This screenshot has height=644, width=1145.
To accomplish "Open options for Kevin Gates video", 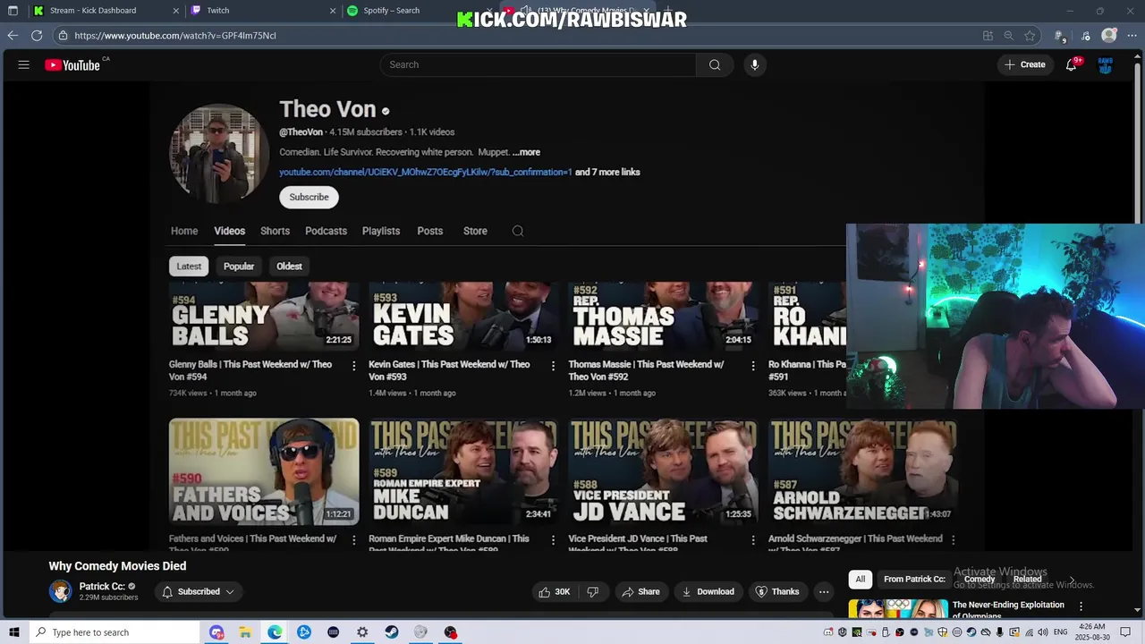I will point(553,366).
